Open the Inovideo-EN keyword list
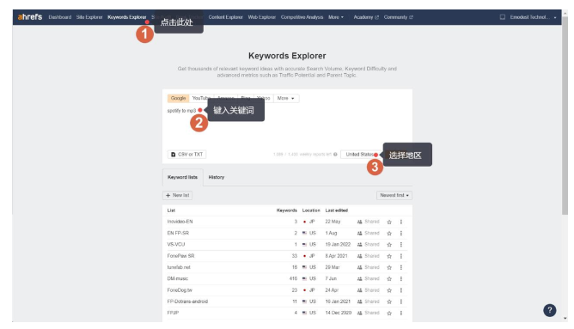This screenshot has width=574, height=329. pos(180,222)
